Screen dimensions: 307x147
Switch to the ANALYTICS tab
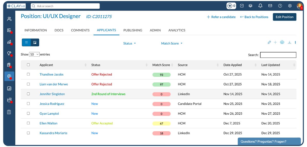[x=177, y=30]
